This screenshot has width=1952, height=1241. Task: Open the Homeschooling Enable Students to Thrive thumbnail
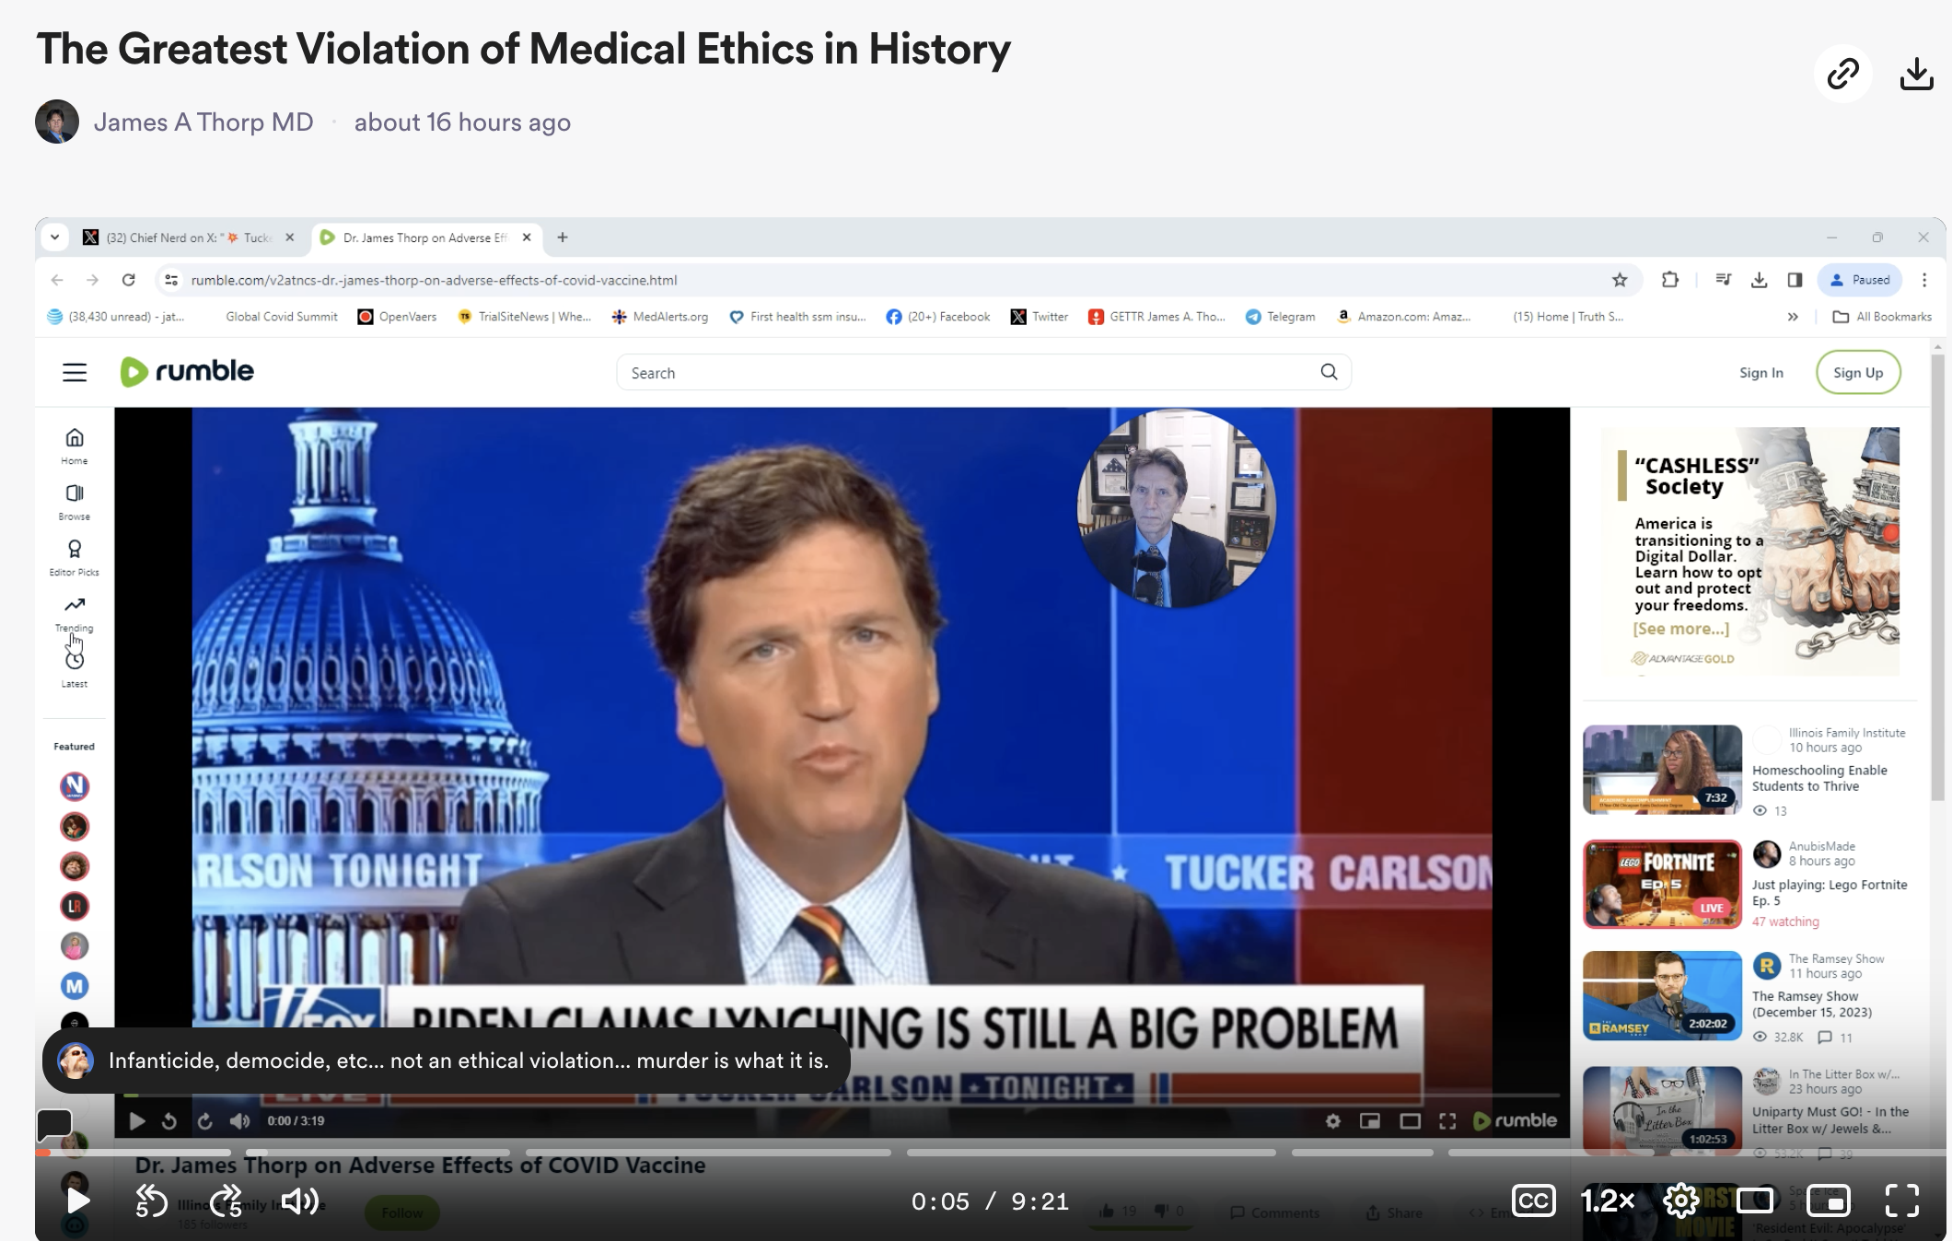coord(1662,770)
